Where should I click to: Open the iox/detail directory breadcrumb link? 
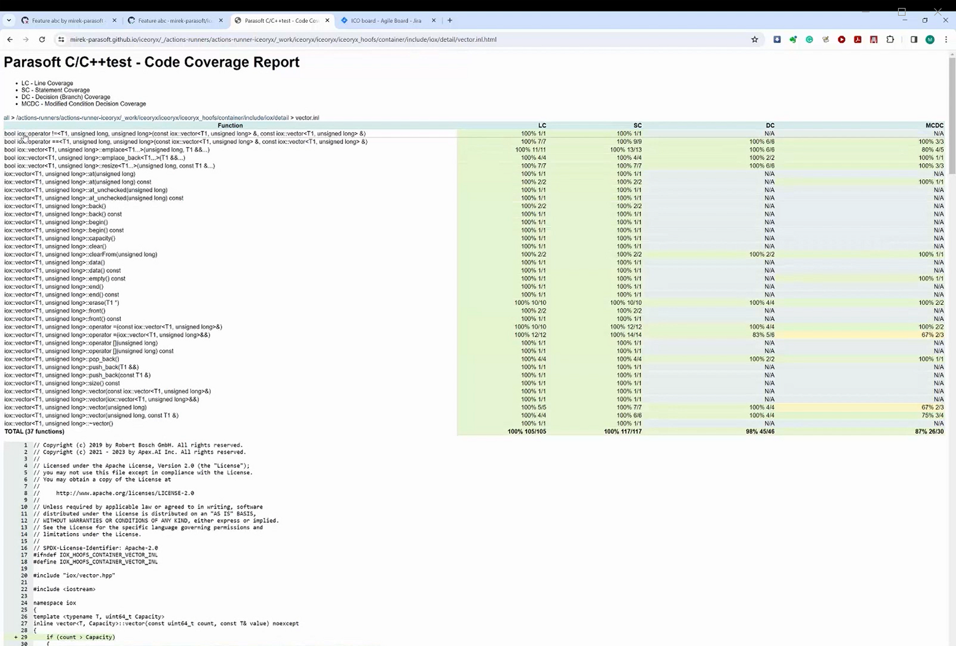coord(152,118)
